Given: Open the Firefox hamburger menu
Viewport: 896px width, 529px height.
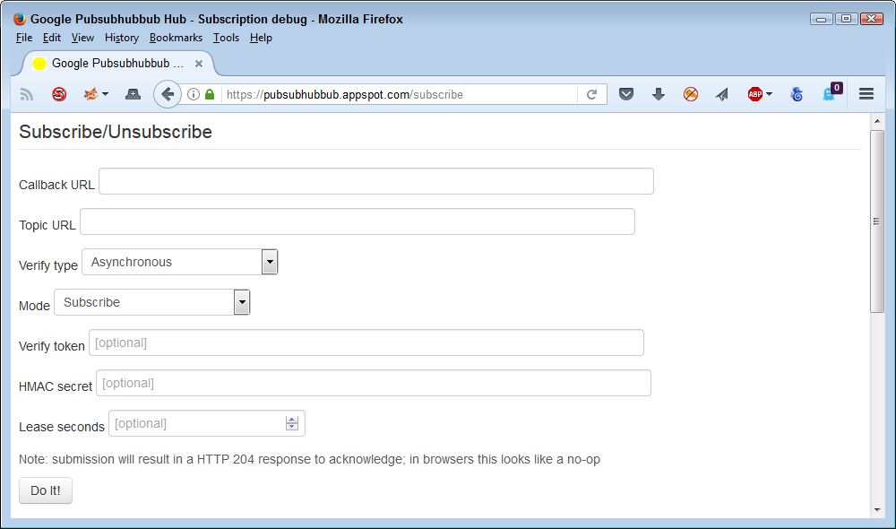Looking at the screenshot, I should [866, 94].
